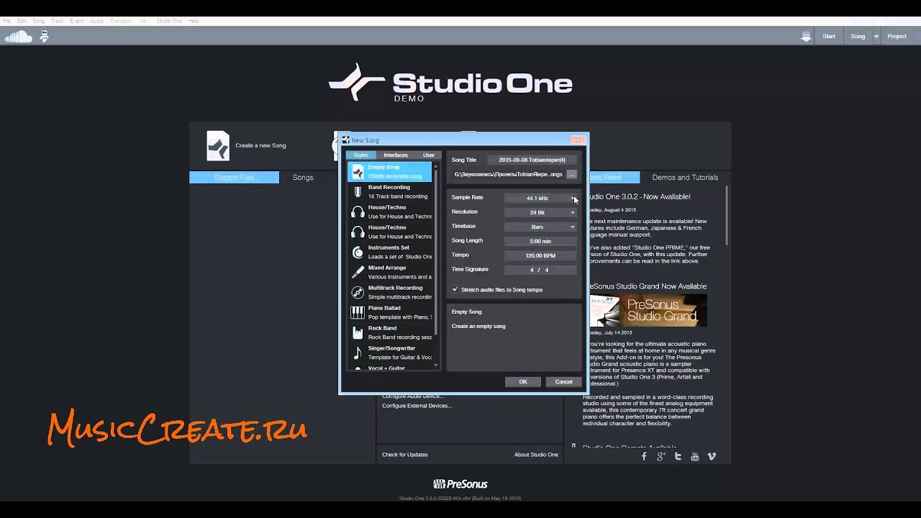The width and height of the screenshot is (921, 518).
Task: Go to Project page button
Action: click(x=897, y=36)
